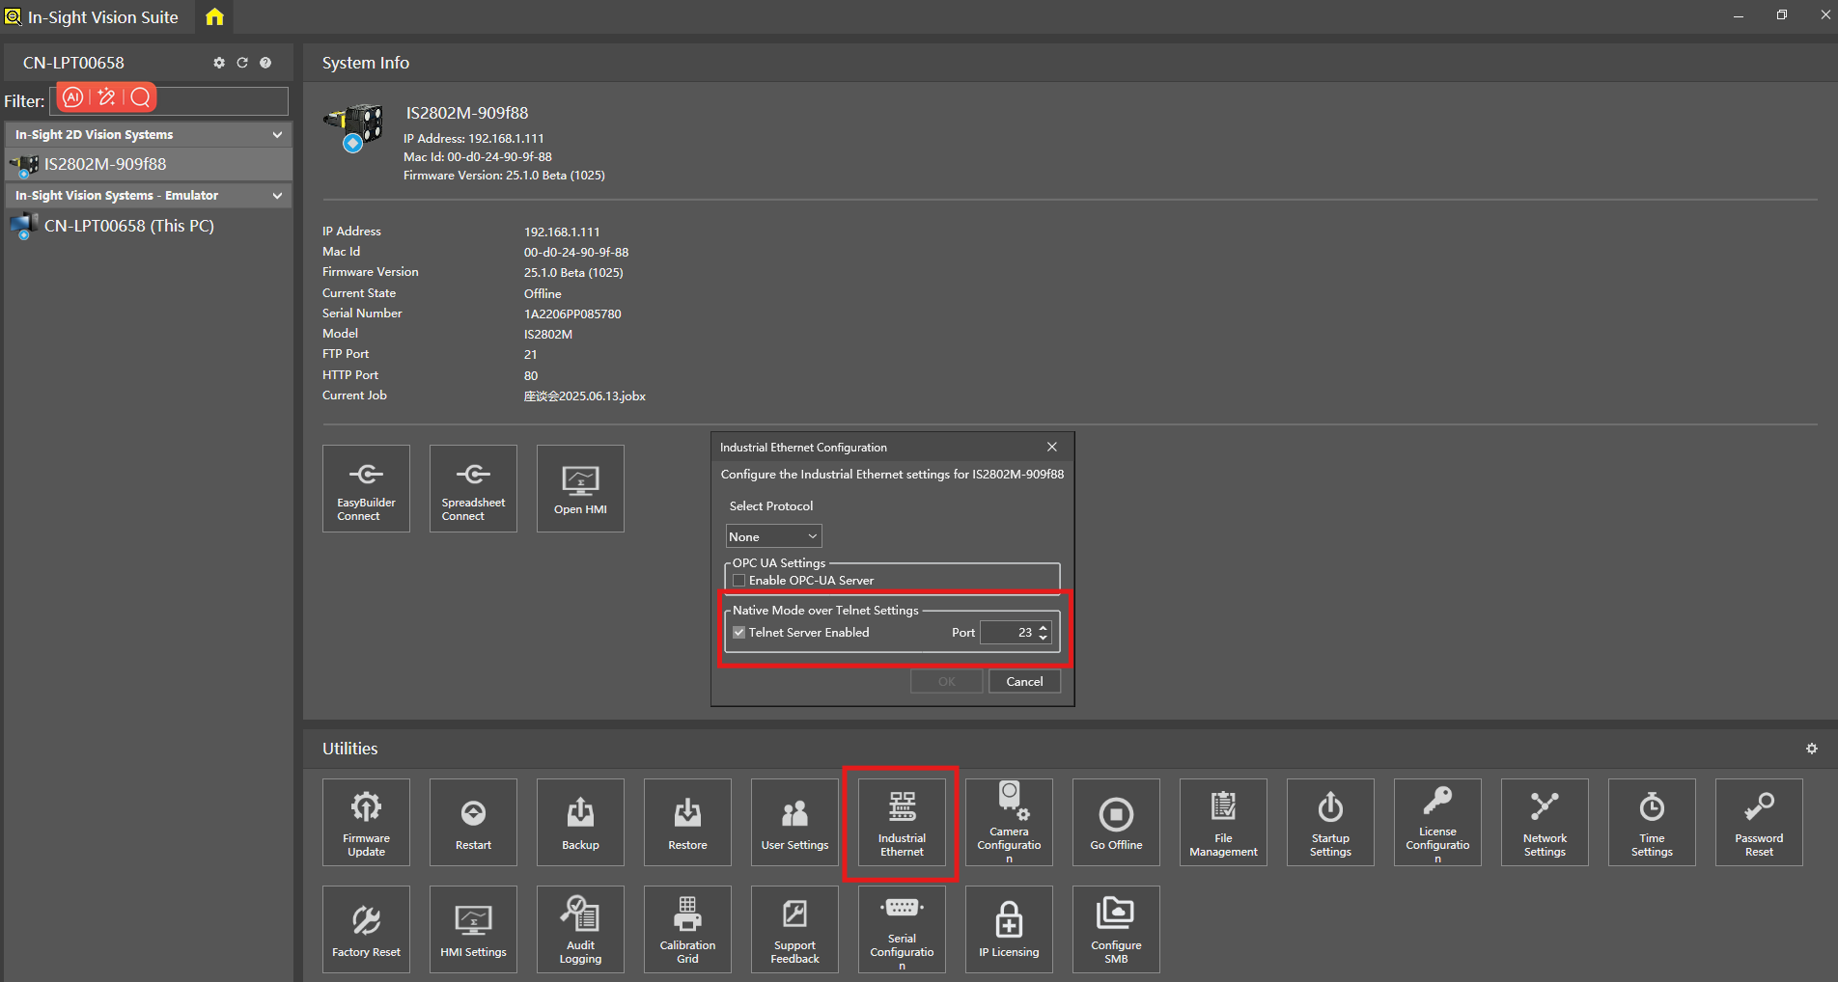Click the IS2802M-909f88 camera thumbnail
The width and height of the screenshot is (1838, 982).
coord(354,128)
